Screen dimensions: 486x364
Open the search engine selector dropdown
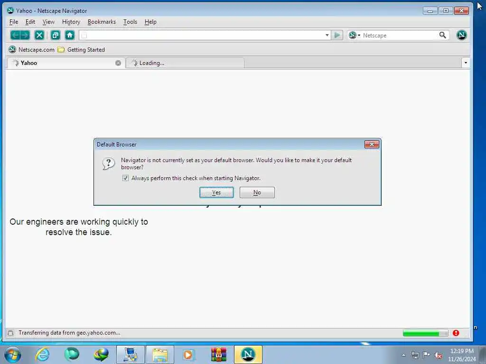coord(355,35)
